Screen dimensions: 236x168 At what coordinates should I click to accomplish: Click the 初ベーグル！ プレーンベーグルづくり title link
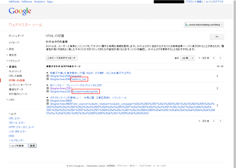[x=76, y=85]
